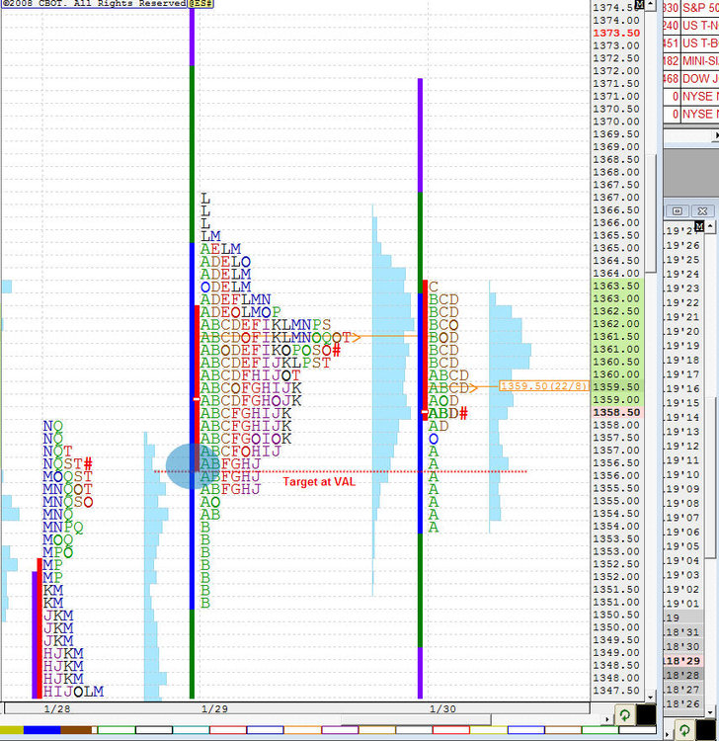Click the MINI-SI row in the quote list
Image resolution: width=719 pixels, height=741 pixels.
tap(691, 60)
